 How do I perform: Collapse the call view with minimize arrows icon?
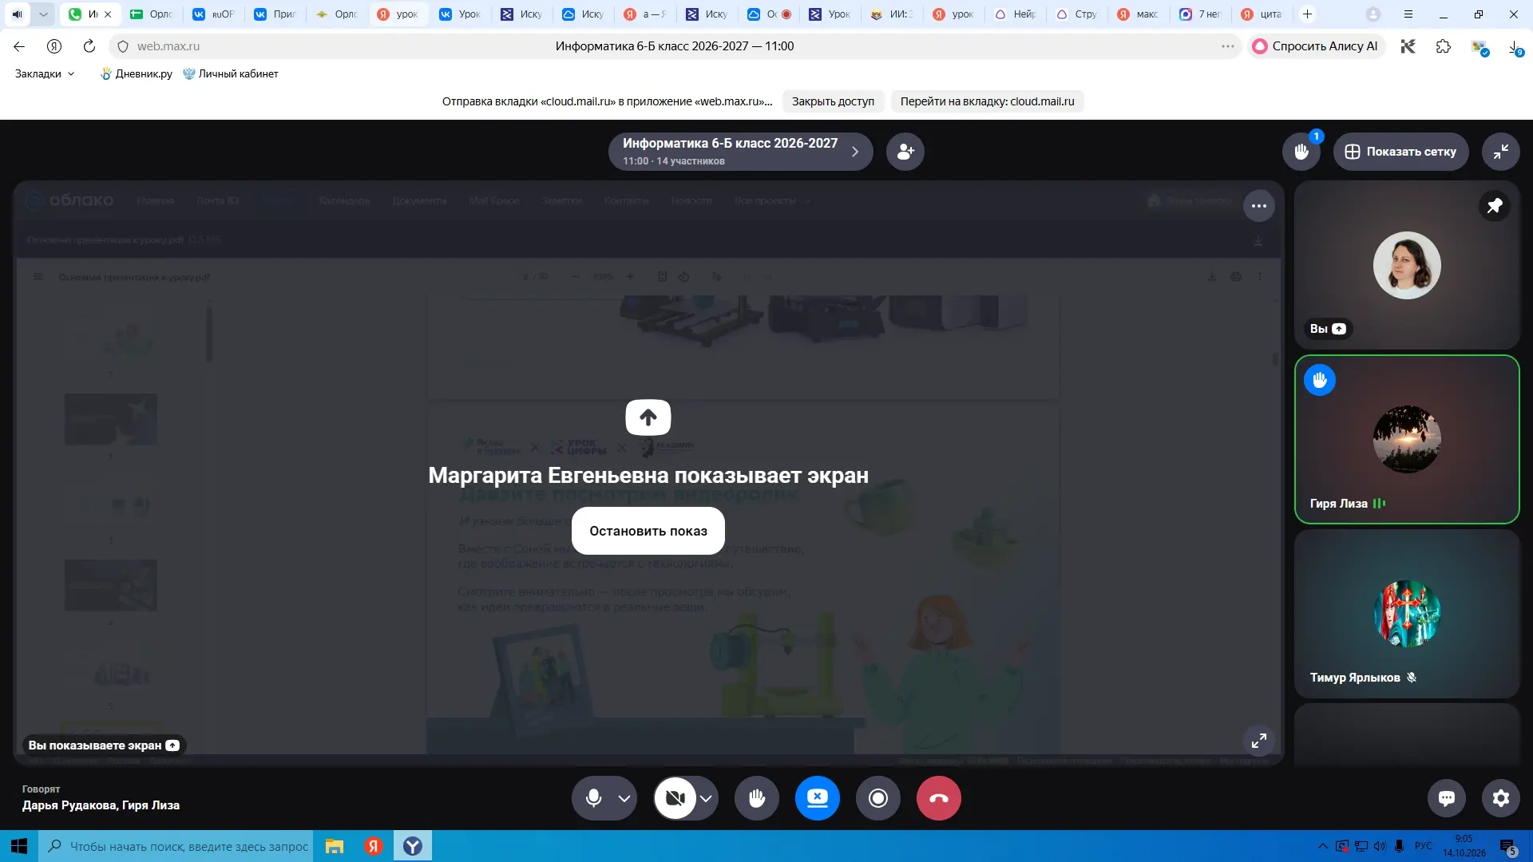pyautogui.click(x=1500, y=152)
